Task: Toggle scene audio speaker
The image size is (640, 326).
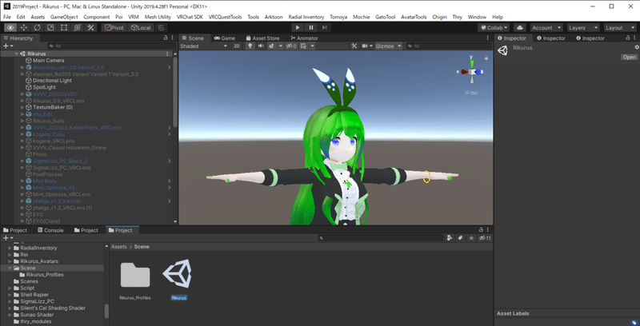Action: coord(261,46)
